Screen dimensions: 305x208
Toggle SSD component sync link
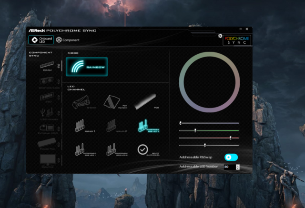click(x=59, y=97)
